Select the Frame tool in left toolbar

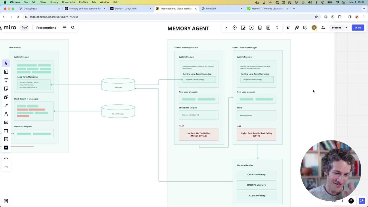(x=6, y=131)
